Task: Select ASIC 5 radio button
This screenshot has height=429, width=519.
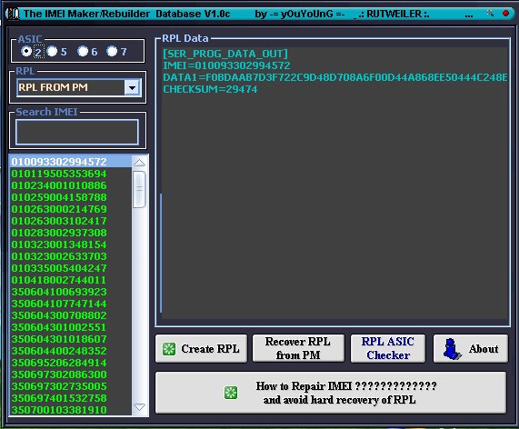Action: click(53, 51)
